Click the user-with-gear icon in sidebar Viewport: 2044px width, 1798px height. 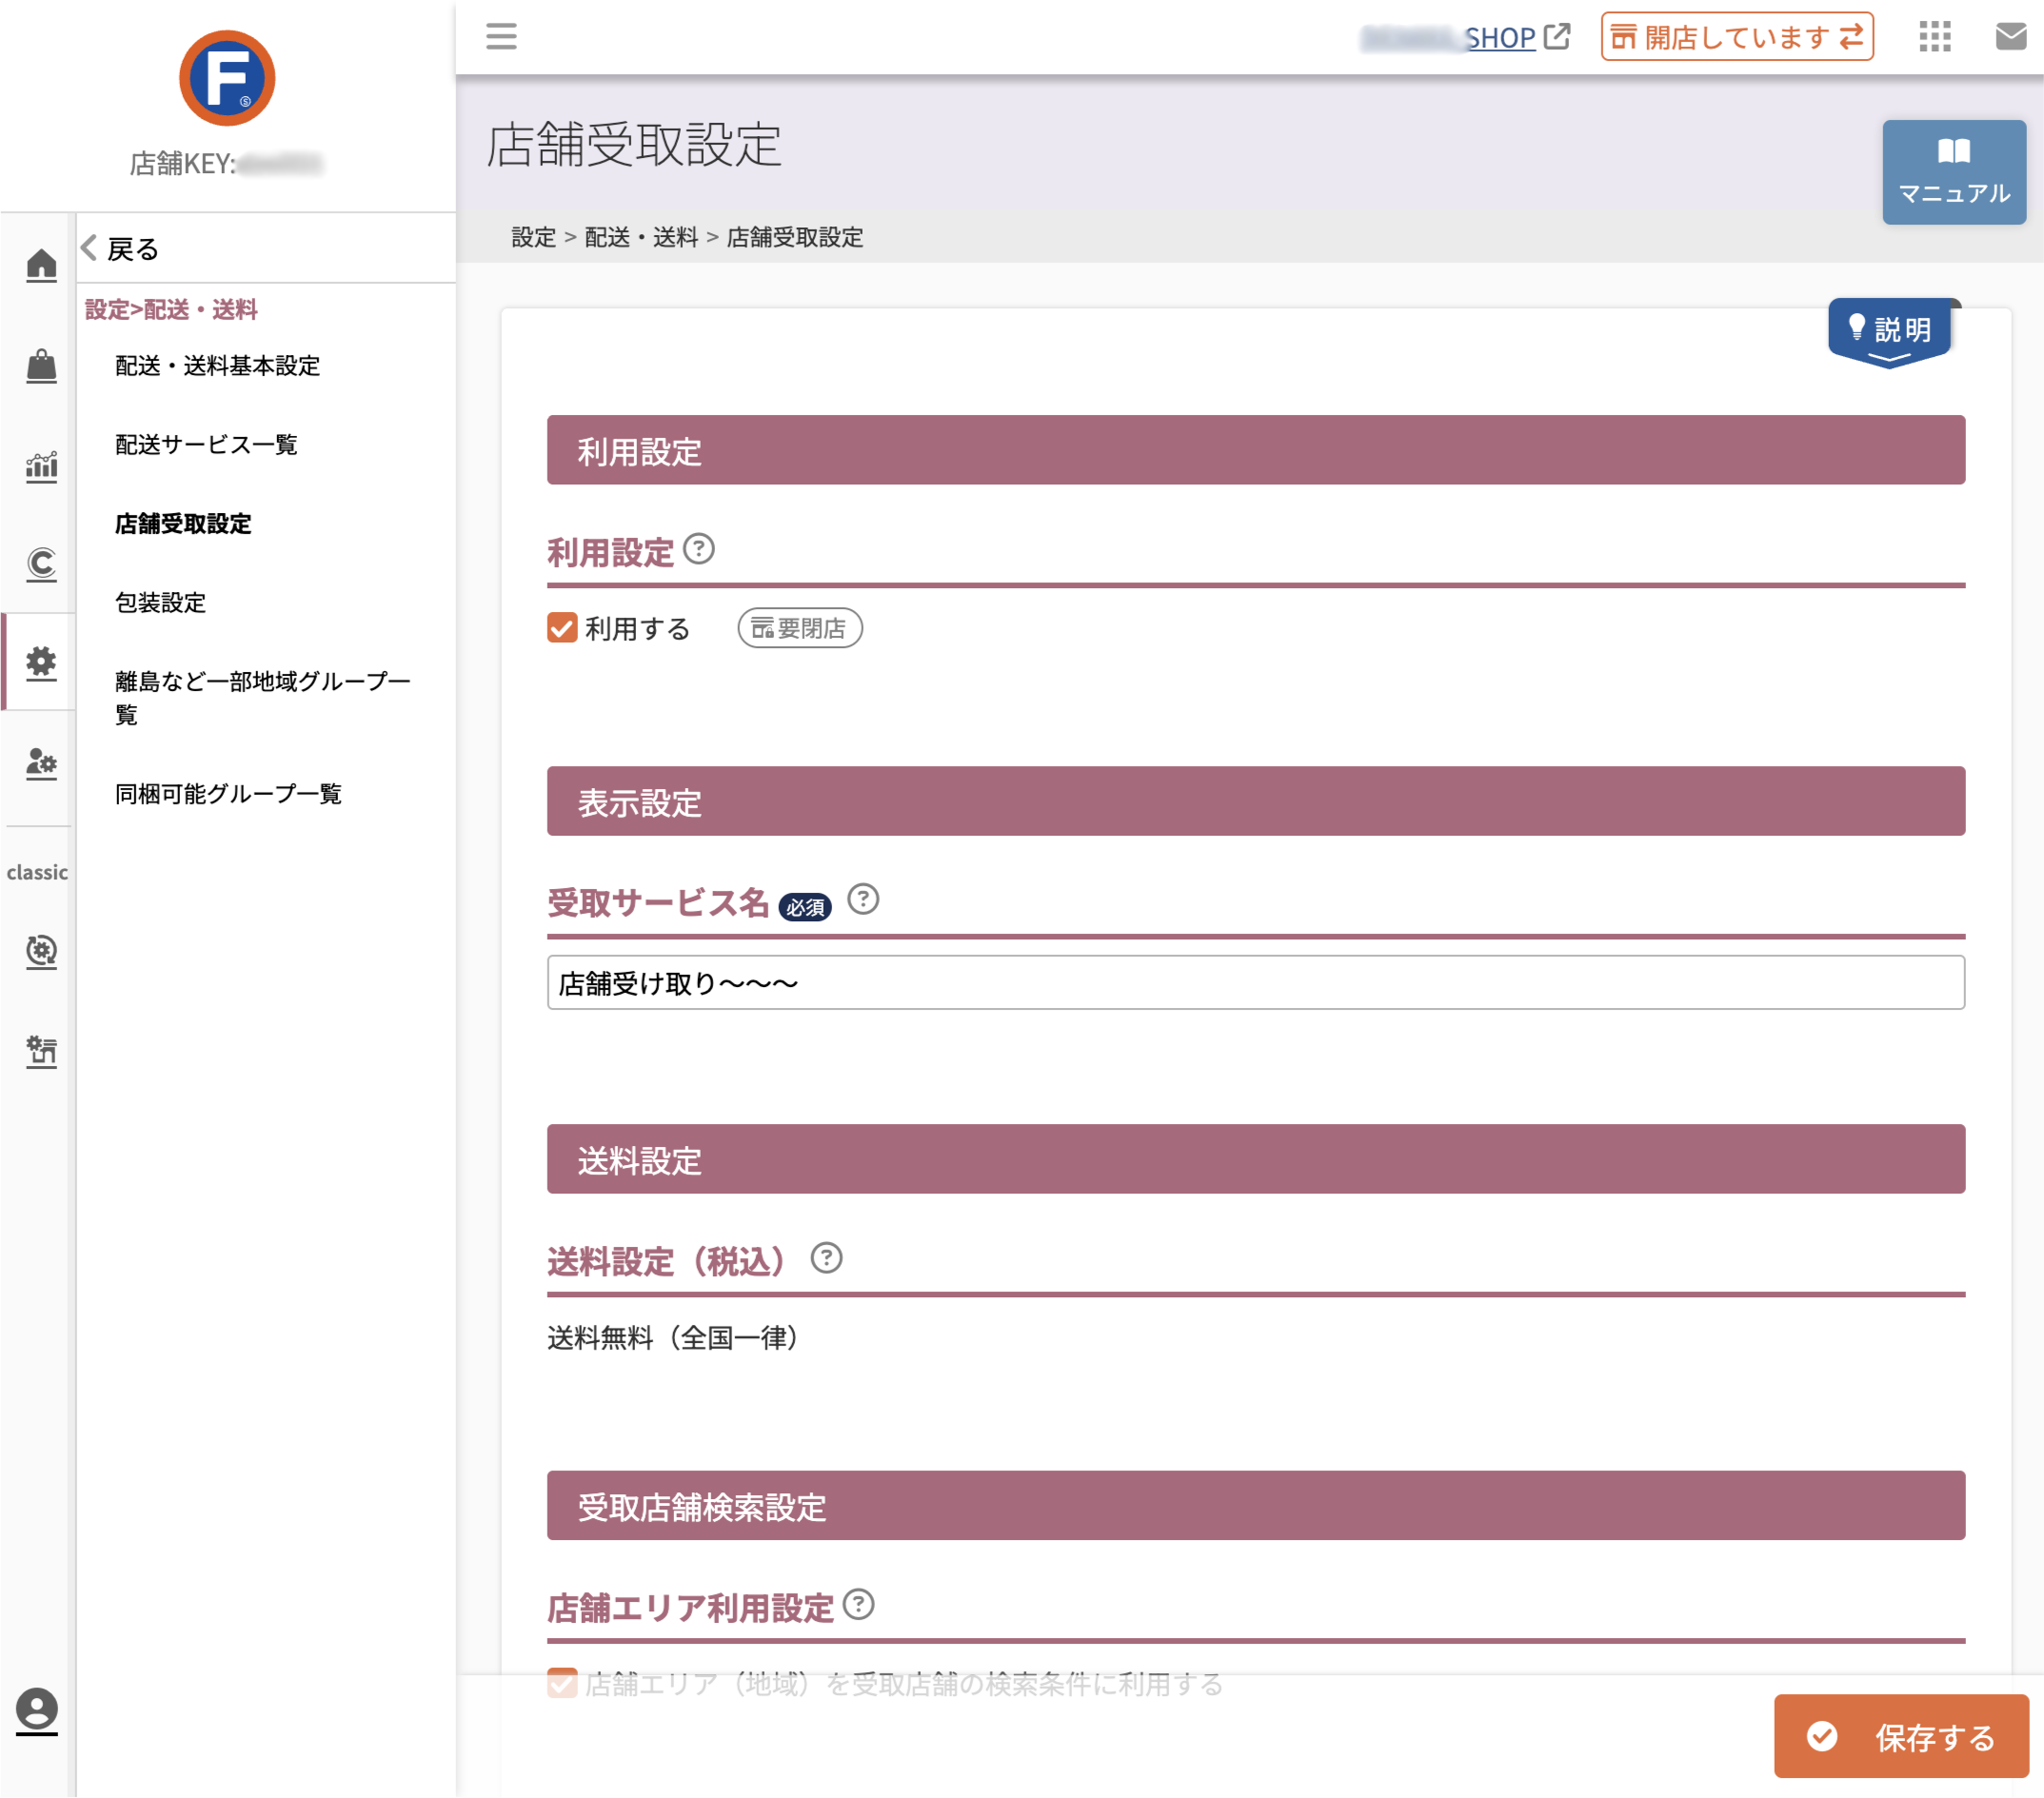[41, 763]
